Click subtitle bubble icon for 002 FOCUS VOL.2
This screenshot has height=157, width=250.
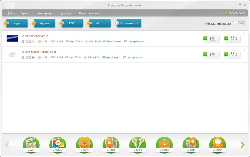pos(126,41)
